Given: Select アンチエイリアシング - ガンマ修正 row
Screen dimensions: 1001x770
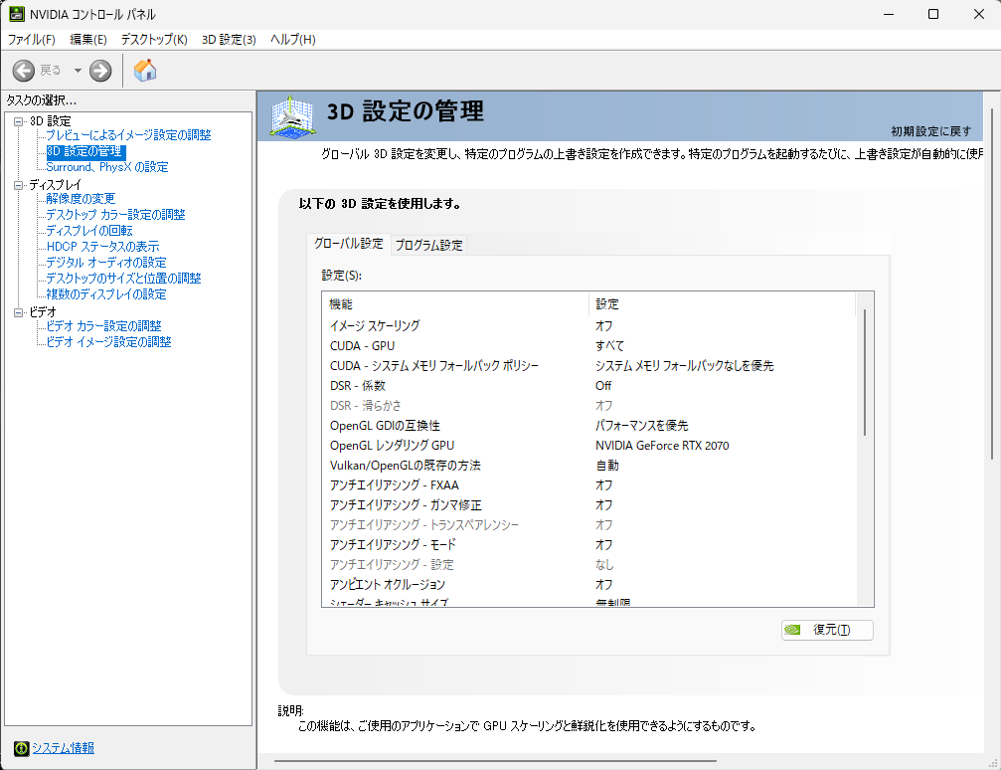Looking at the screenshot, I should click(587, 504).
